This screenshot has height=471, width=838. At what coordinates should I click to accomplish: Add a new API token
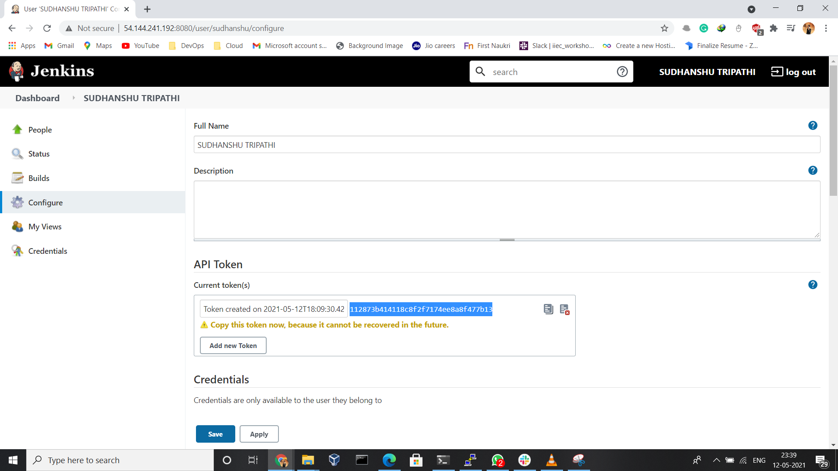tap(233, 345)
